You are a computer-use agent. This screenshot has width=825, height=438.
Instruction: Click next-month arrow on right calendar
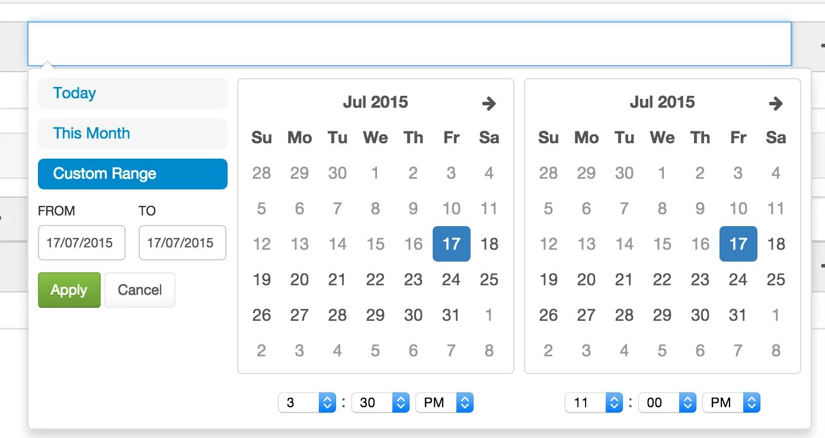coord(776,104)
